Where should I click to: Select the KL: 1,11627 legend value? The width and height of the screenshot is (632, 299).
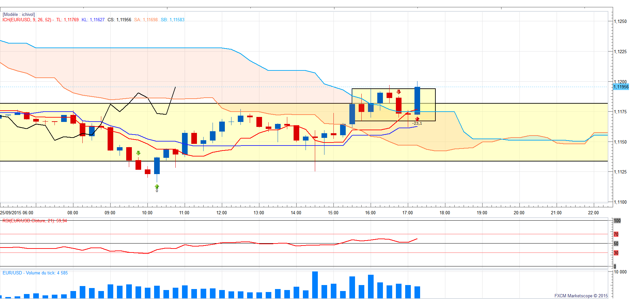click(x=93, y=20)
